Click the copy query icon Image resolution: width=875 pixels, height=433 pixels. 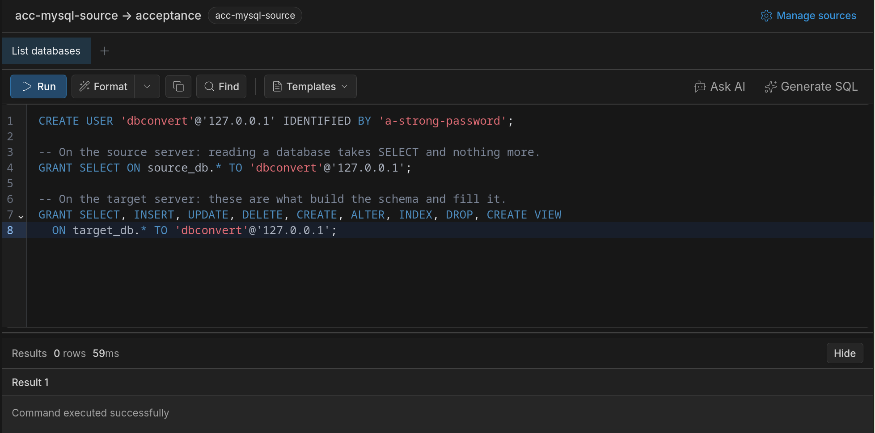point(178,86)
